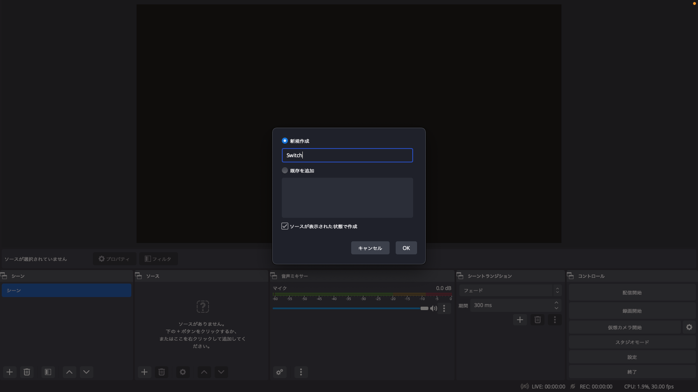Open the プロパティ button below preview
698x392 pixels.
click(x=115, y=259)
